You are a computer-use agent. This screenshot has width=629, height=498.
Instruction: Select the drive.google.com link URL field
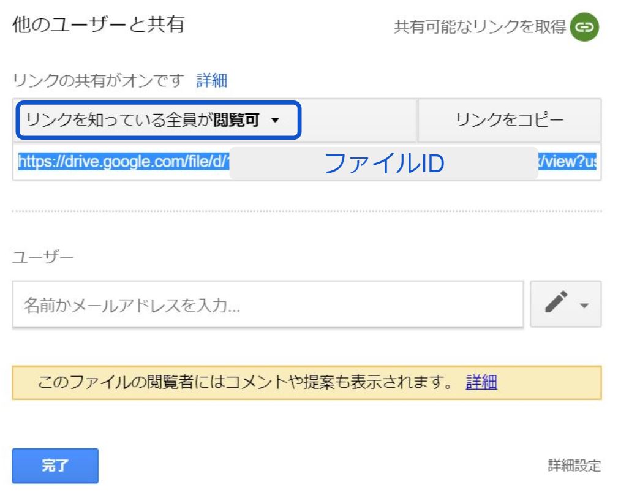point(307,162)
